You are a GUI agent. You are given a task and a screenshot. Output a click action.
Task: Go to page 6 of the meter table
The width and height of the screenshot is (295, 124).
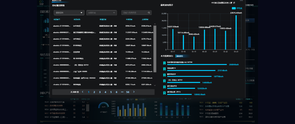coord(116,92)
